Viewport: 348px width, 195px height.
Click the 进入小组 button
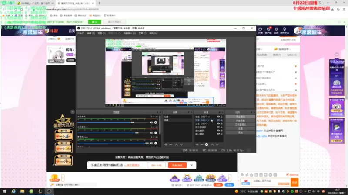click(156, 166)
